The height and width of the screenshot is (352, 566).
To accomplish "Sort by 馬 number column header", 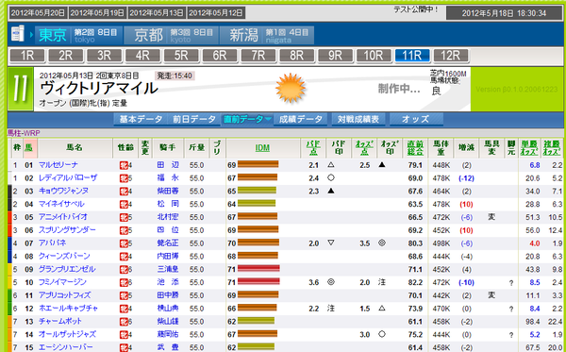I will click(28, 148).
